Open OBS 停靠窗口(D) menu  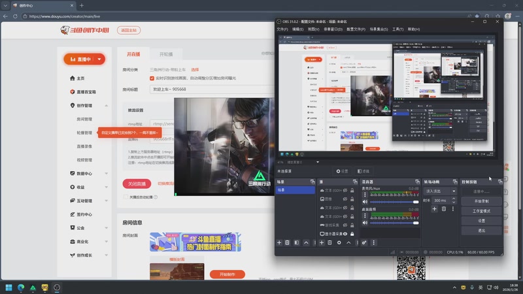333,29
